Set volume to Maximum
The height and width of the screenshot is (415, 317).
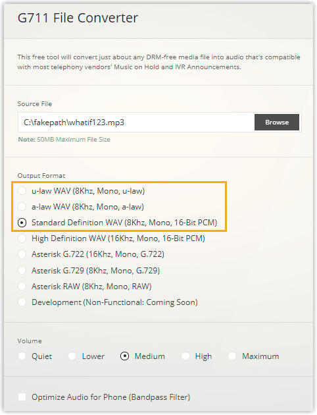[232, 356]
